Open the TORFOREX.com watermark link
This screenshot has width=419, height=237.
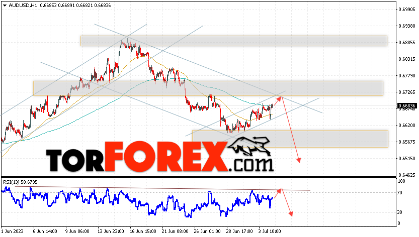(x=160, y=157)
